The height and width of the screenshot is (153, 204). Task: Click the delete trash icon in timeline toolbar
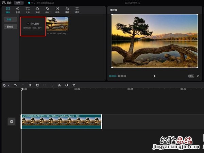pos(37,85)
